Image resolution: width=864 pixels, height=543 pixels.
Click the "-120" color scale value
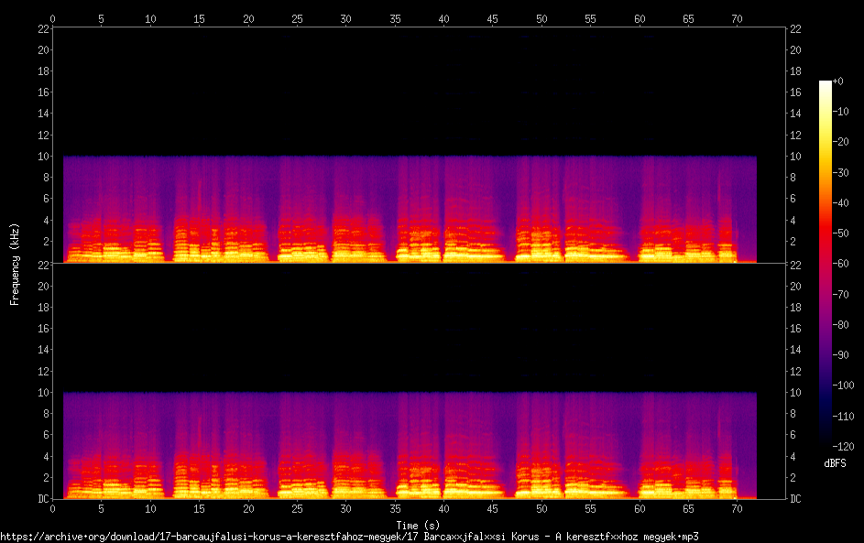pos(843,447)
